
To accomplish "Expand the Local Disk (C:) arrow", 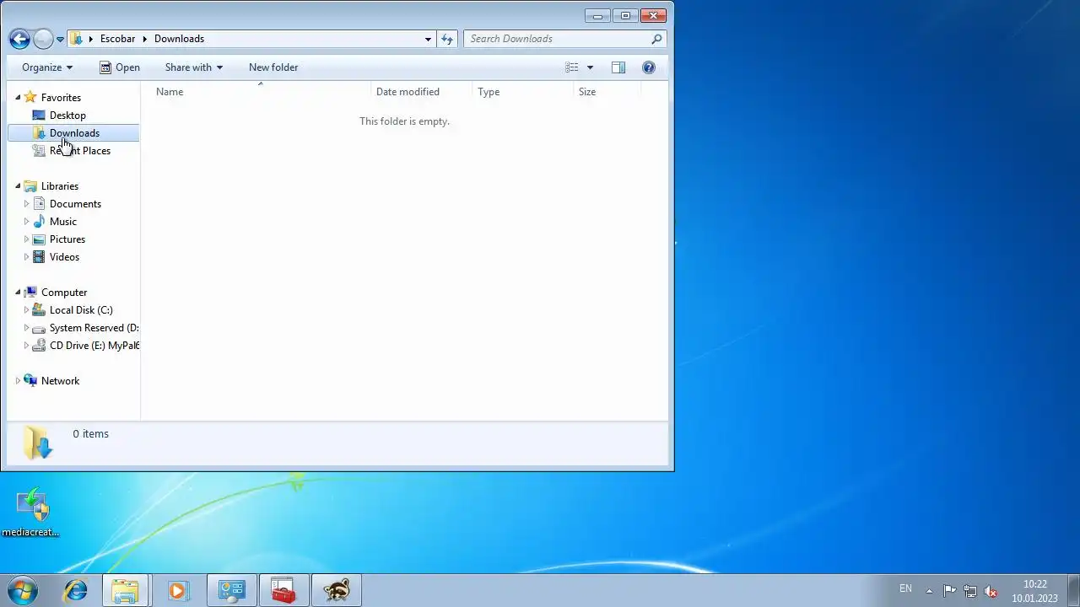I will [x=26, y=310].
